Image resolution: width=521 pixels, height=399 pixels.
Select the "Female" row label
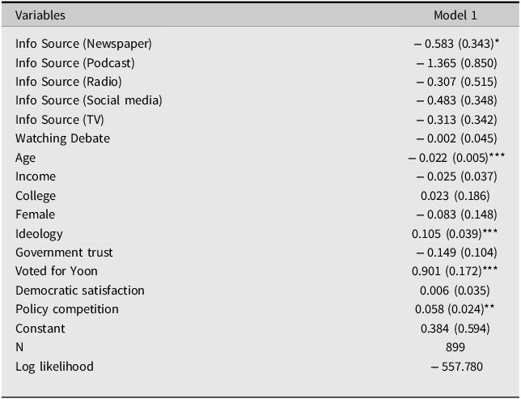pos(36,214)
